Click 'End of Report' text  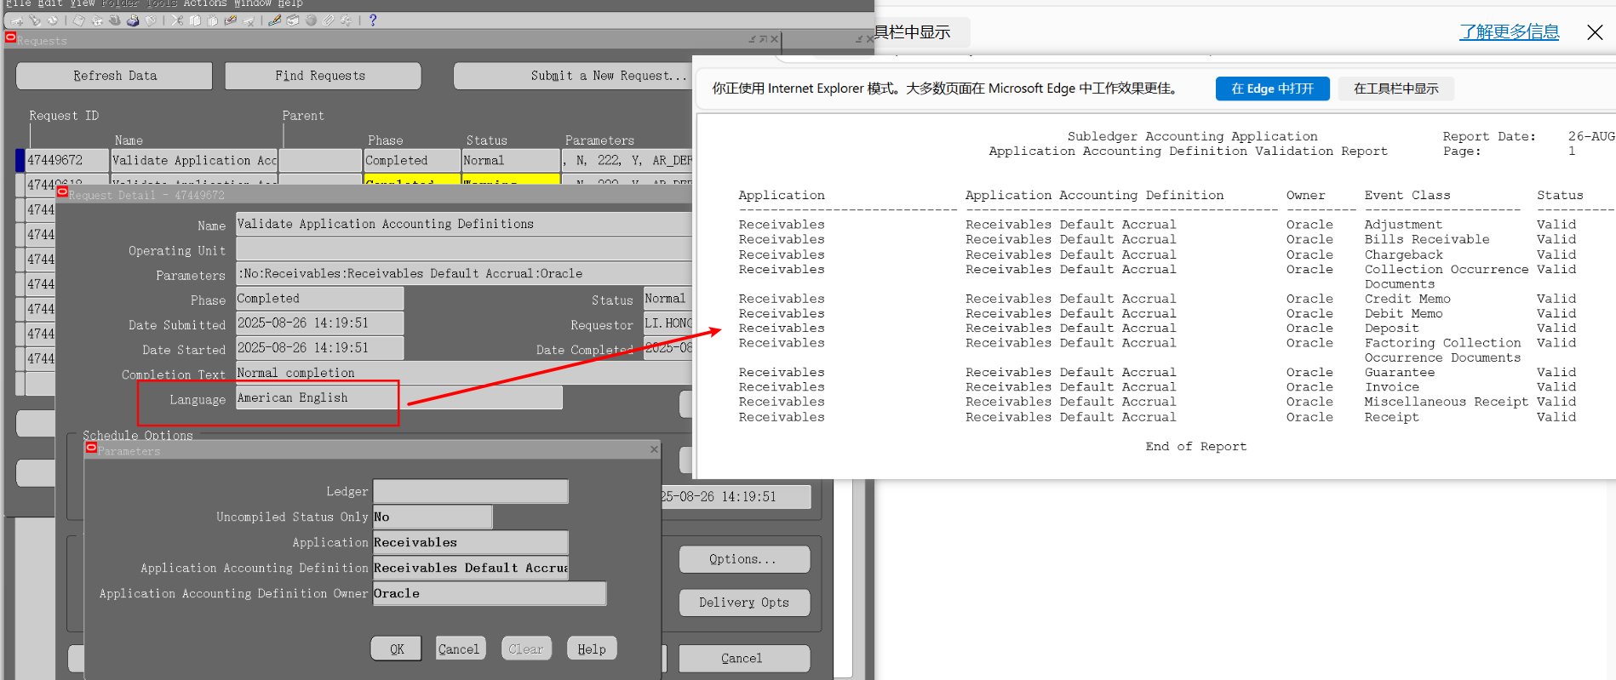click(1195, 447)
